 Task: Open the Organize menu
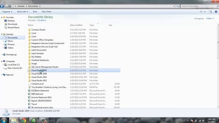click(x=7, y=12)
